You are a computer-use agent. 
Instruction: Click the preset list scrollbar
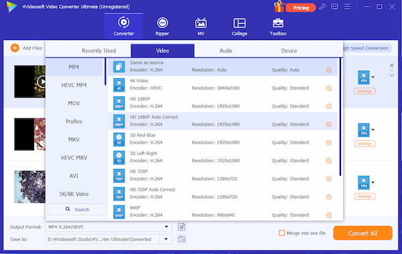[340, 117]
